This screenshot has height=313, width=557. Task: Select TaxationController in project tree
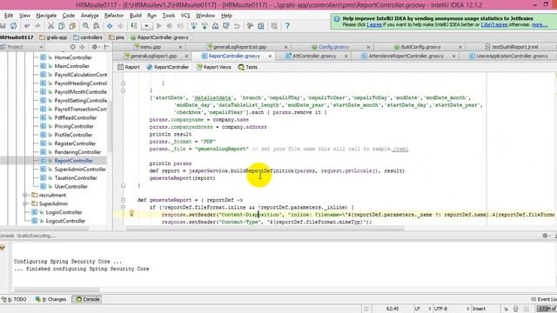pos(76,177)
